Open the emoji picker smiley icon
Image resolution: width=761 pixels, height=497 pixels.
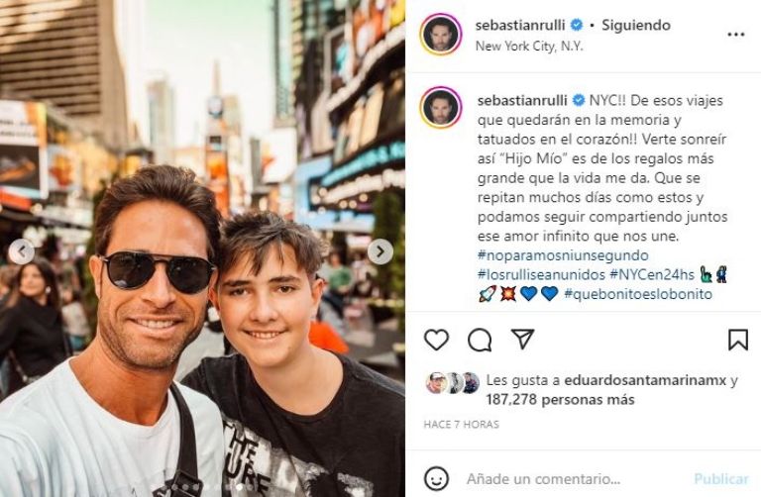tap(436, 478)
